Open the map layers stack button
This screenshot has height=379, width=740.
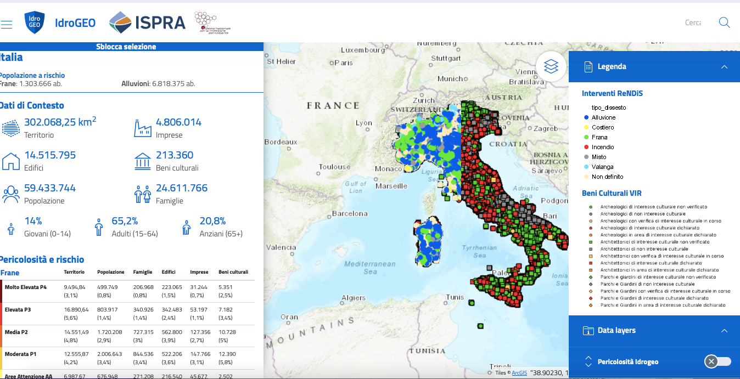[551, 66]
